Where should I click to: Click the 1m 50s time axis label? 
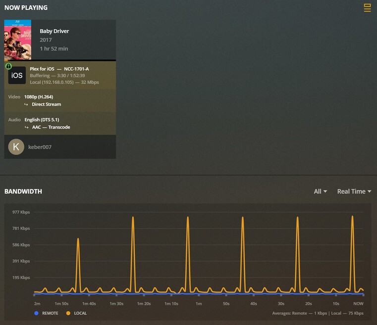[x=61, y=304]
